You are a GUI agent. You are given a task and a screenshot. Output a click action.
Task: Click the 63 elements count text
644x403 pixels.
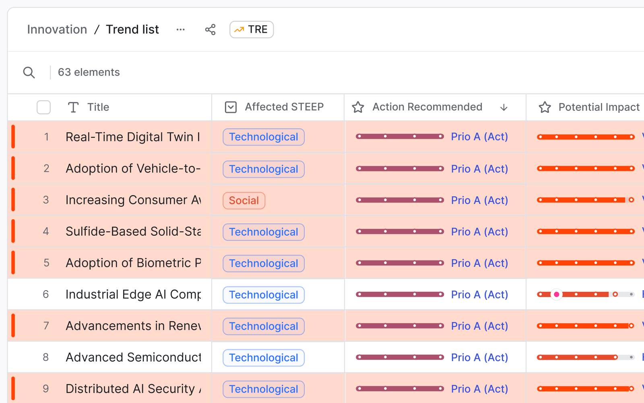tap(89, 72)
